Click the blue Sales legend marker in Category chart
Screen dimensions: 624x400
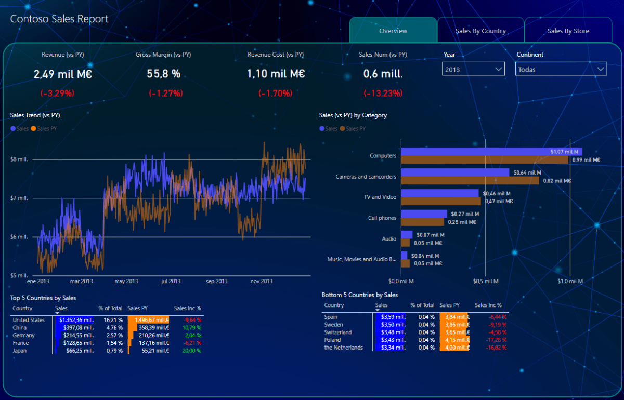pyautogui.click(x=322, y=129)
